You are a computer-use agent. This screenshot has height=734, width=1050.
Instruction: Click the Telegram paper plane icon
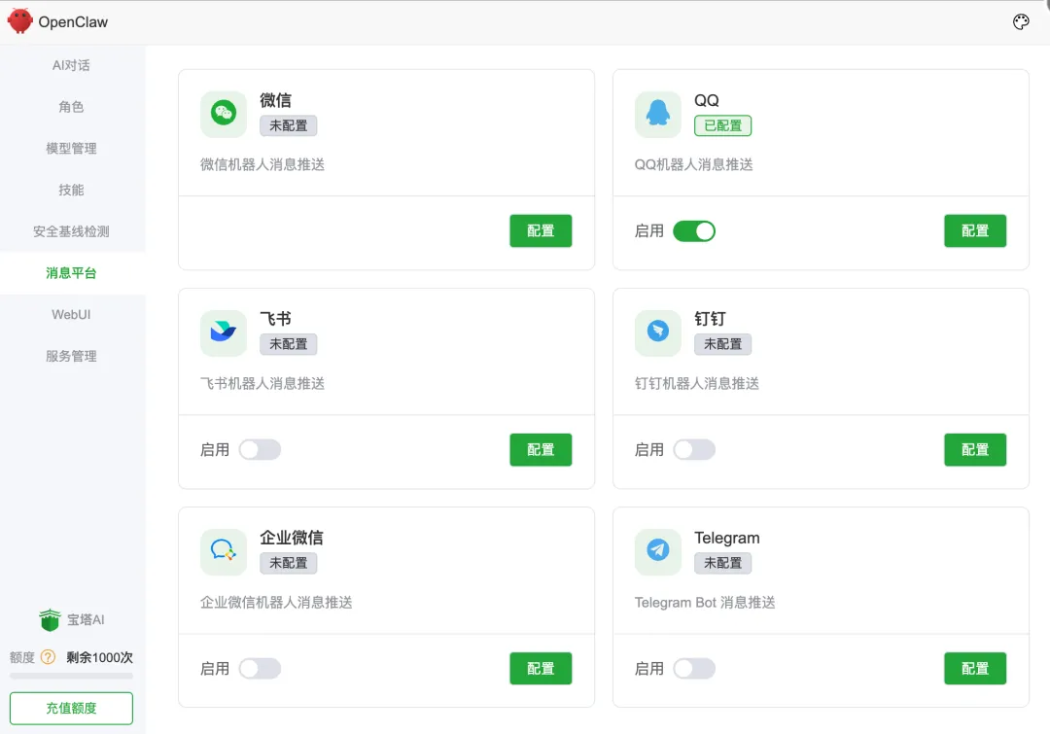pyautogui.click(x=657, y=551)
